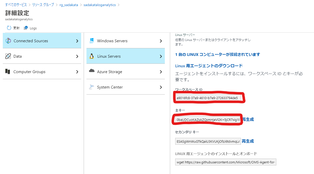Expand Connected Sources chevron
Screen dimensions: 314x174
pyautogui.click(x=77, y=41)
